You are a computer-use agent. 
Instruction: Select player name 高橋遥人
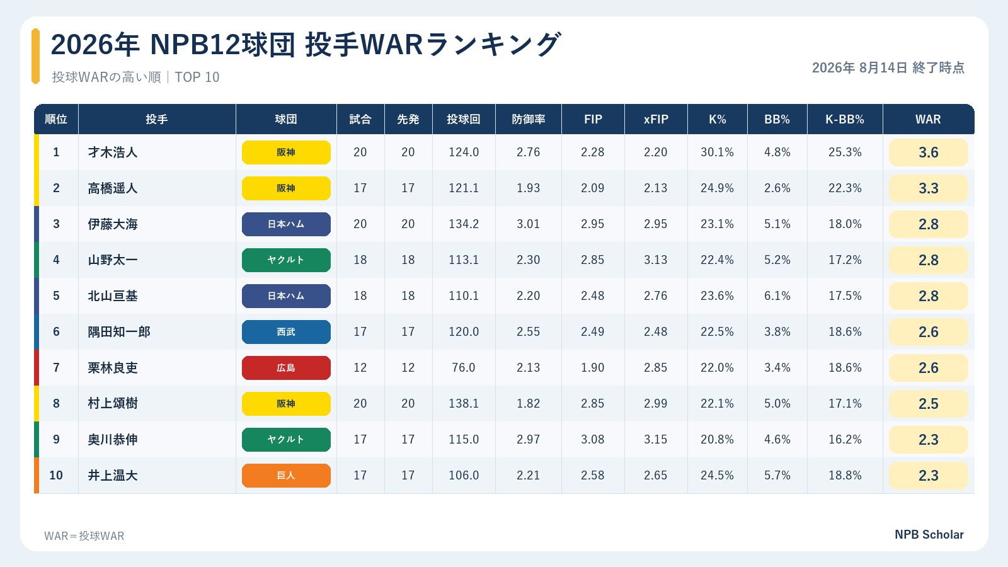click(113, 188)
